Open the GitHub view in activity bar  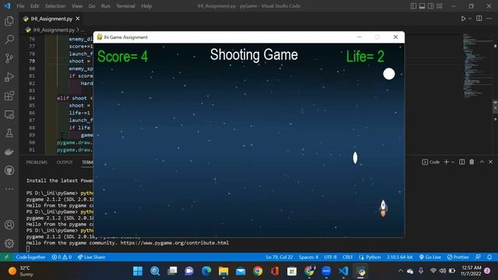click(x=9, y=170)
